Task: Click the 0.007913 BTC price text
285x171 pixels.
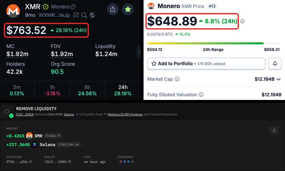Action: (x=160, y=34)
